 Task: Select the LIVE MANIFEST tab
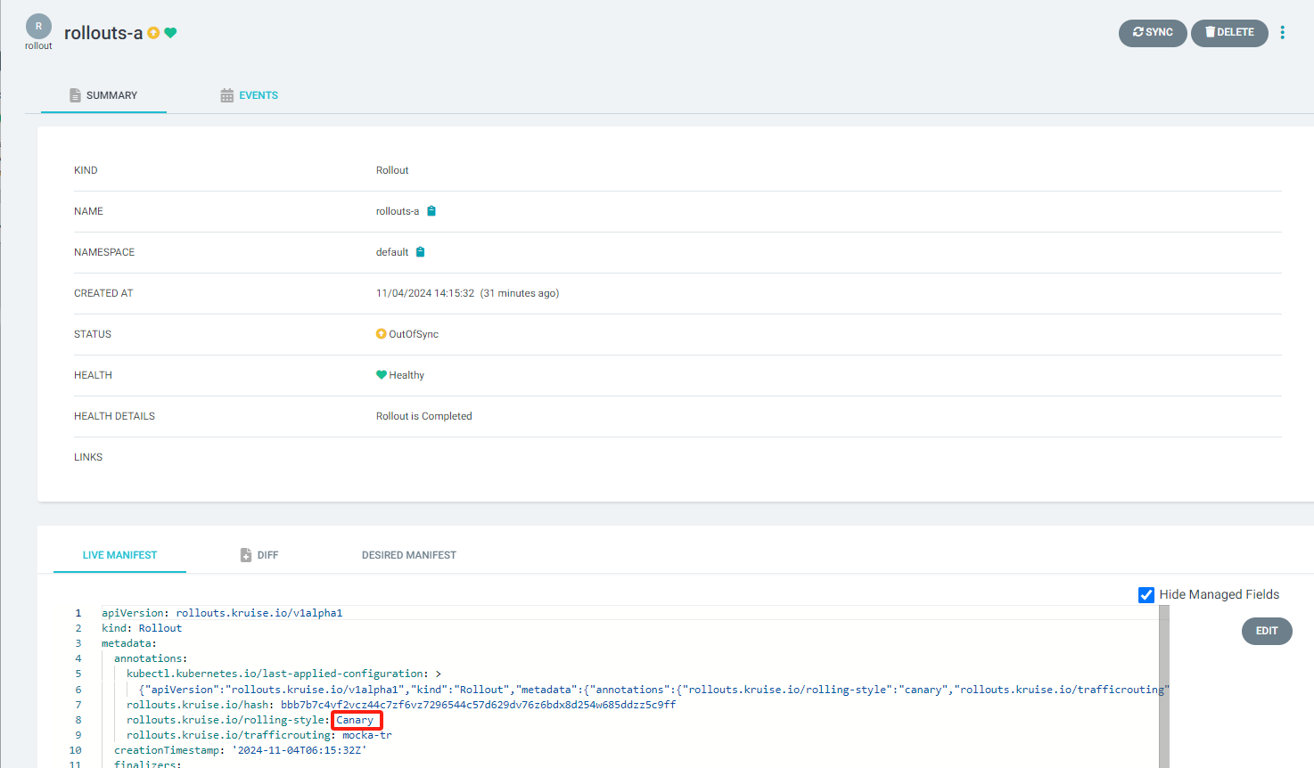pos(119,555)
